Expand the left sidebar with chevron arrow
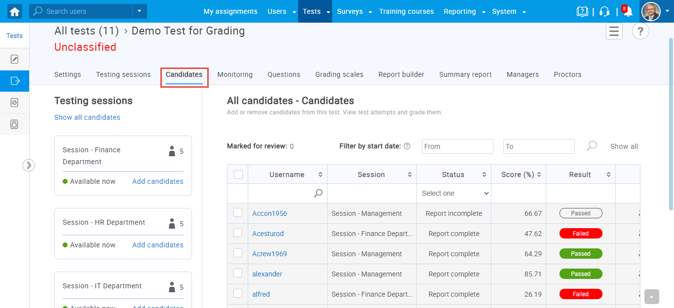The width and height of the screenshot is (674, 308). pos(29,165)
